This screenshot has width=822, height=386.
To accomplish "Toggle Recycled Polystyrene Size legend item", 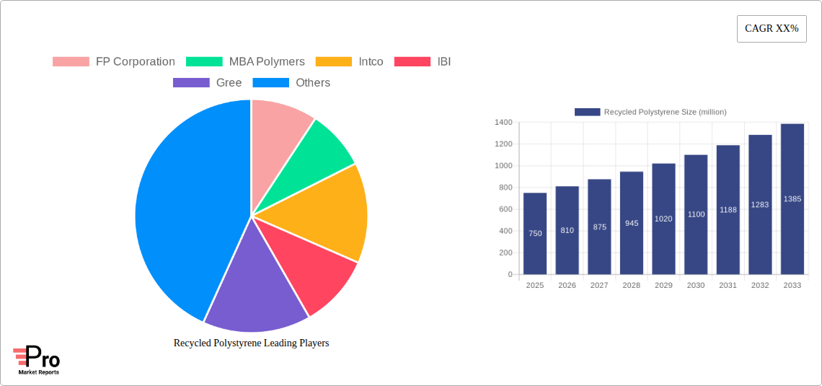I will (650, 112).
